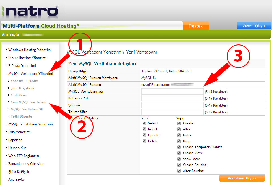Expand the Web FTP Bağlantısı arrow

[6, 156]
